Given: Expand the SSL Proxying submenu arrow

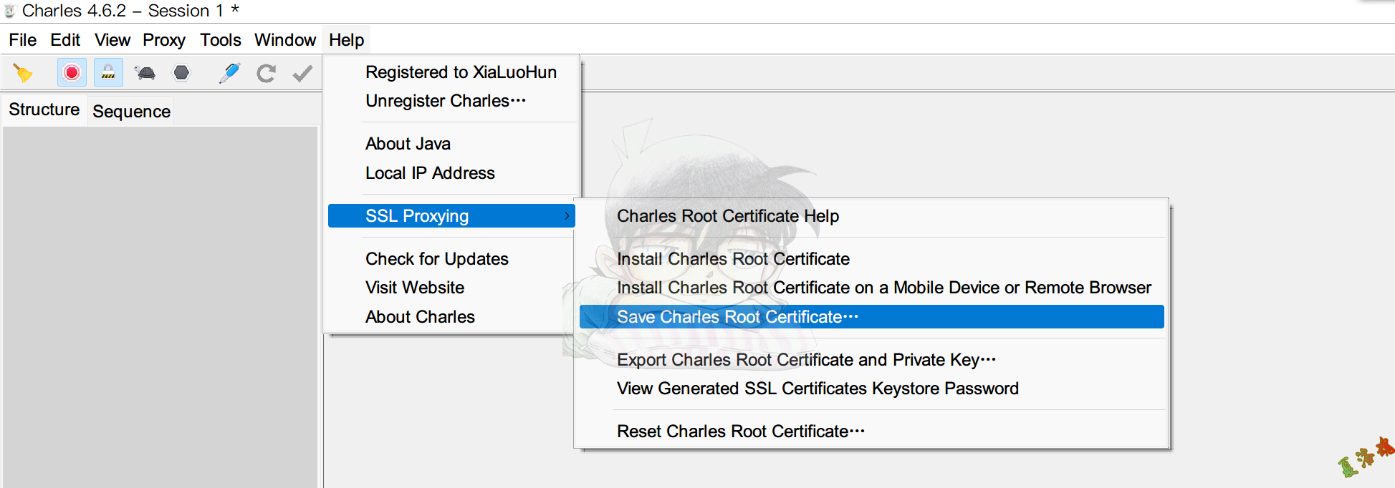Looking at the screenshot, I should click(x=567, y=215).
